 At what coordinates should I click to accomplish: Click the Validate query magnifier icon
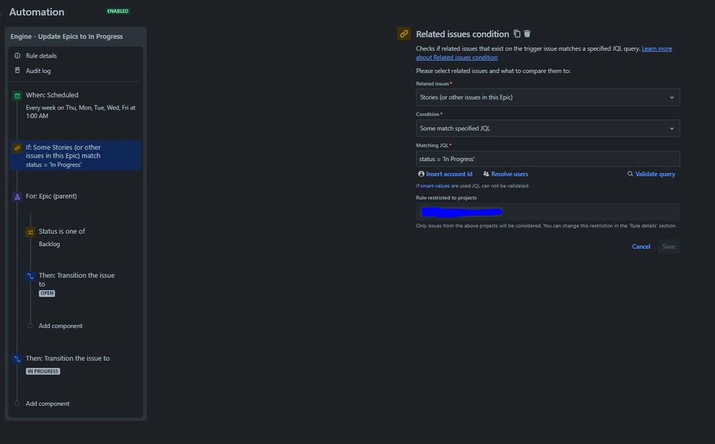pos(630,173)
